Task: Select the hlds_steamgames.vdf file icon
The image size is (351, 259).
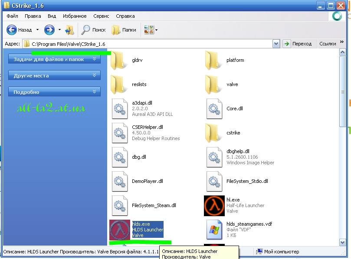Action: click(214, 230)
